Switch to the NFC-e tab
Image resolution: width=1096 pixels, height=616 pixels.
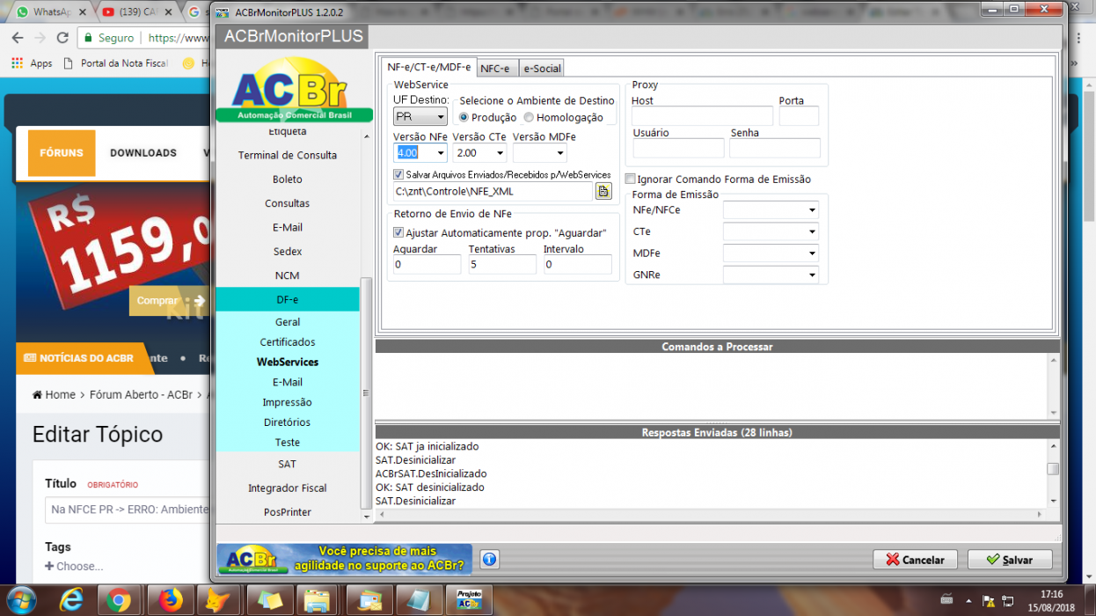[497, 68]
